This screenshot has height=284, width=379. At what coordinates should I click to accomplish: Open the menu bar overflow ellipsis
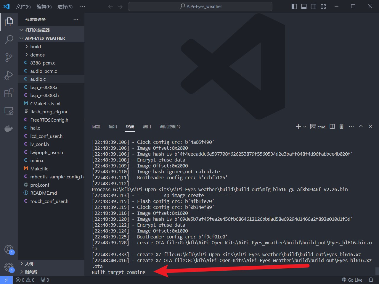tap(83, 7)
